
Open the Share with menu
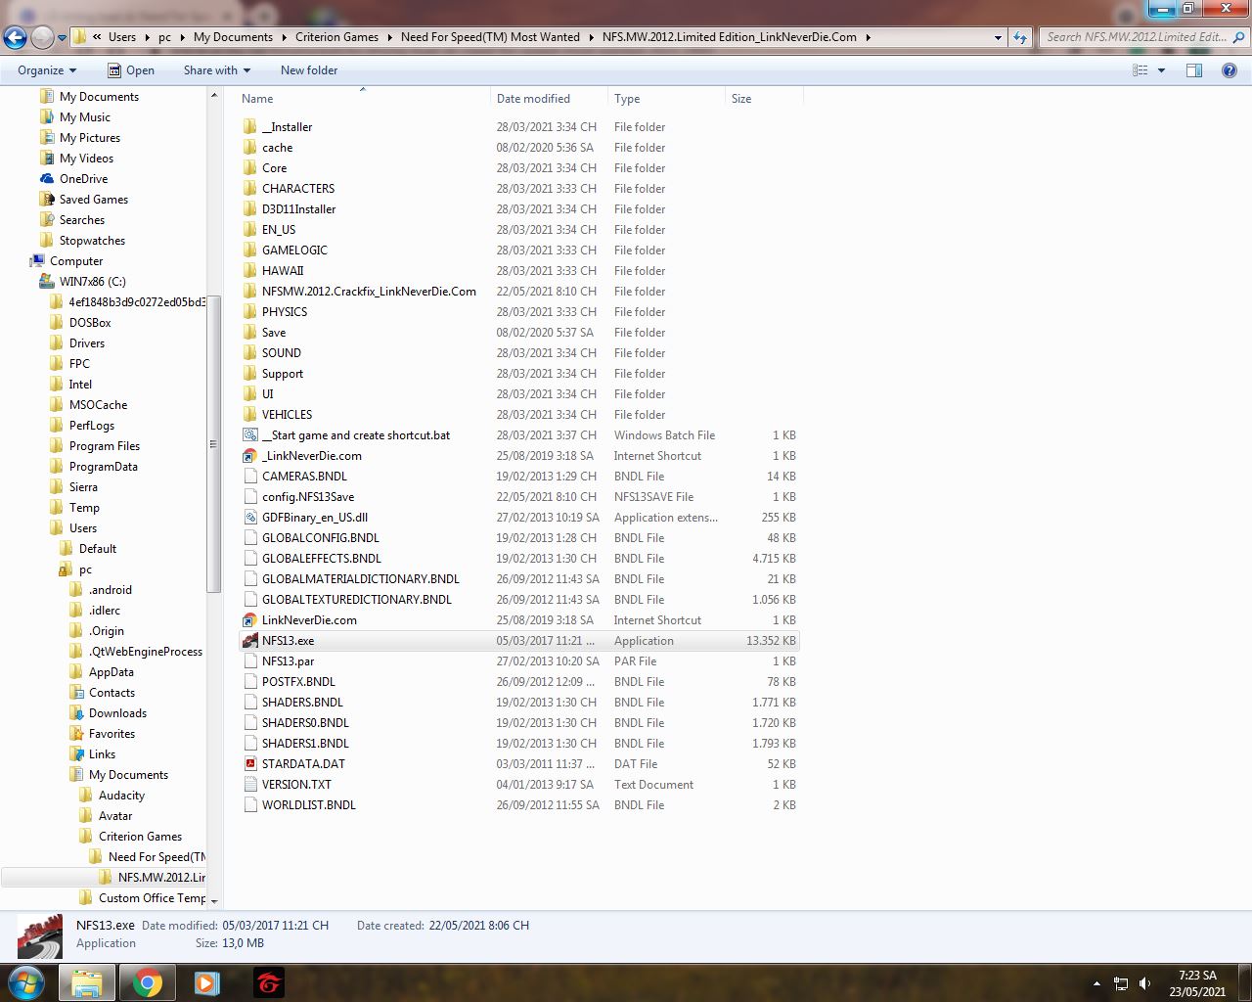click(x=217, y=70)
